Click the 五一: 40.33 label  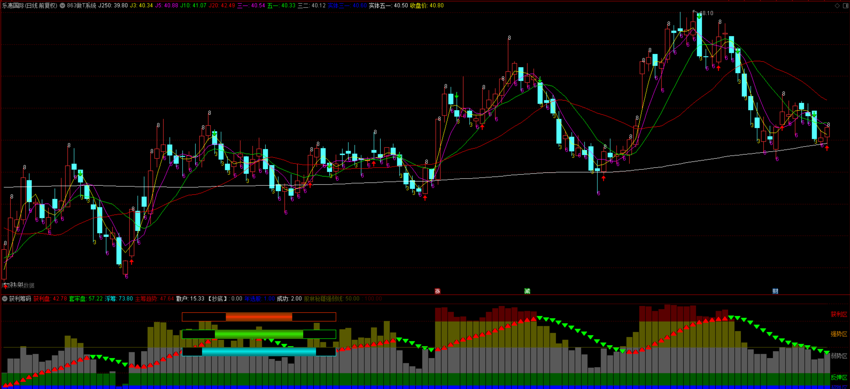coord(281,5)
